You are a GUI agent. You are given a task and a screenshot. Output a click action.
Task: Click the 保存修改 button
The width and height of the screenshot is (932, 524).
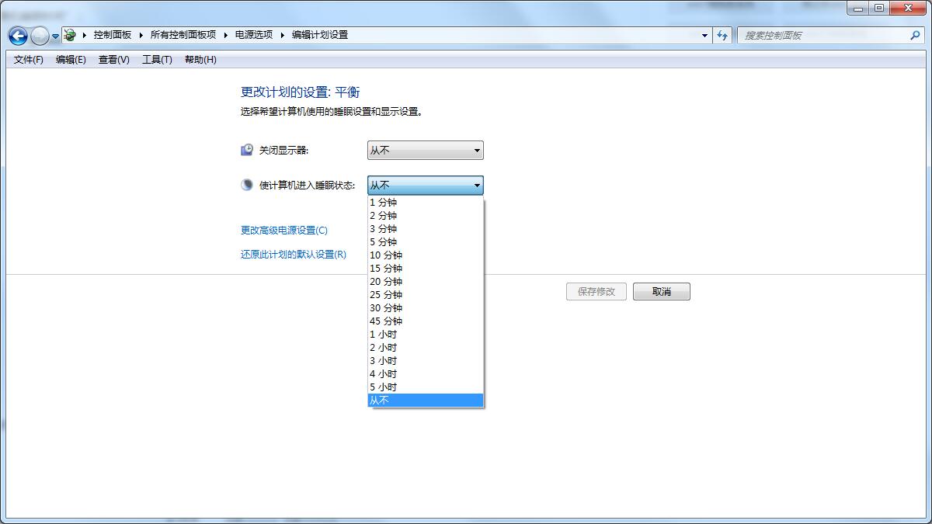point(596,291)
